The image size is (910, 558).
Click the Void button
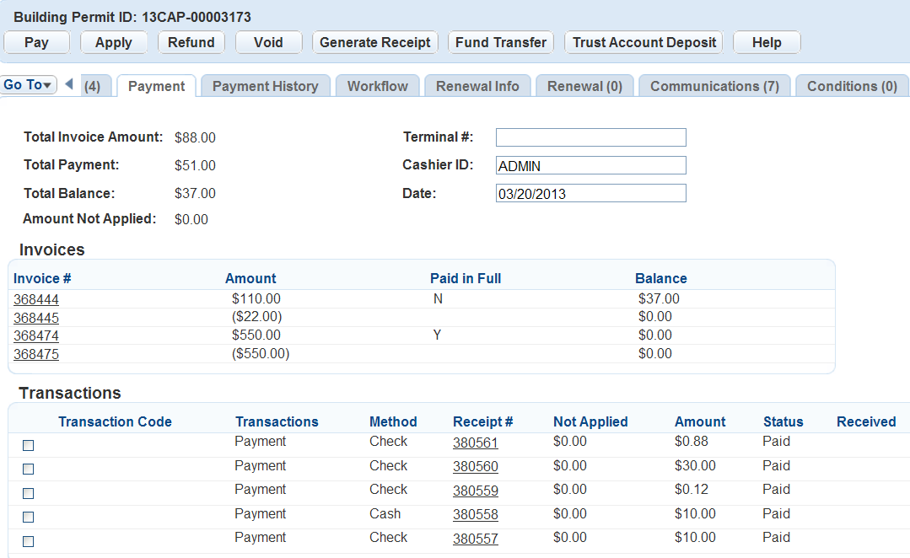pos(268,42)
